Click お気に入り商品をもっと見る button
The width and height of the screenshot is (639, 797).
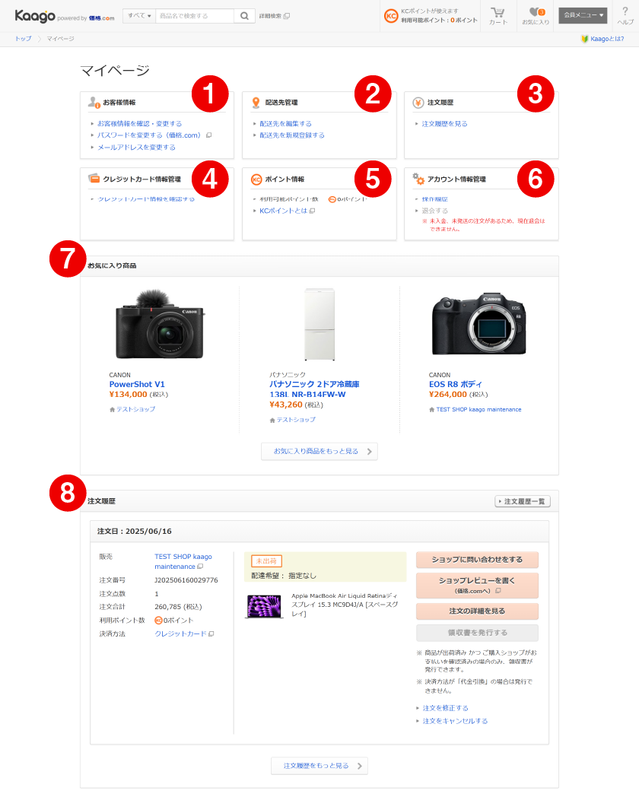[x=319, y=452]
